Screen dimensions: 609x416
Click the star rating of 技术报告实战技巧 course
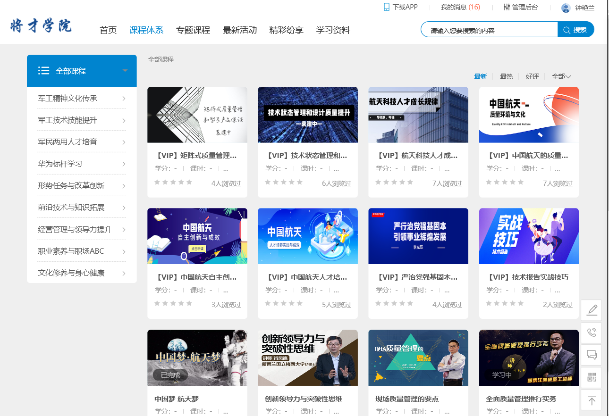505,304
